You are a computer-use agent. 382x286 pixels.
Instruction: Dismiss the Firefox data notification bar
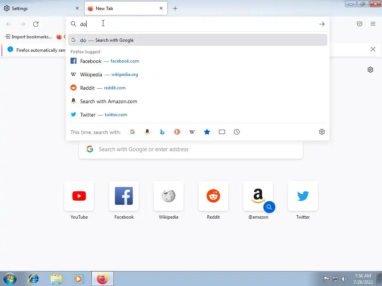pos(373,50)
